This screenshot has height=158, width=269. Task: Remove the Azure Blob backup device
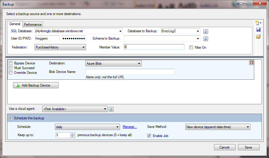click(x=252, y=63)
